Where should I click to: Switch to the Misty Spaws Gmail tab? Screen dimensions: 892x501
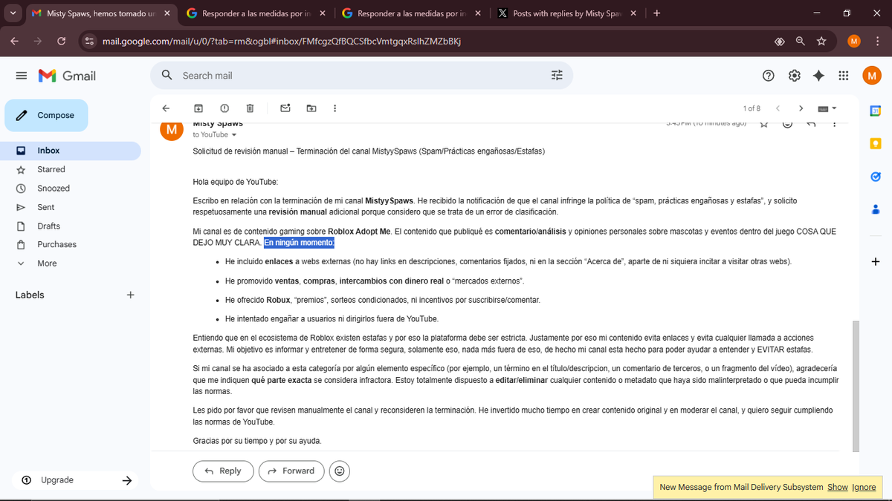(101, 13)
